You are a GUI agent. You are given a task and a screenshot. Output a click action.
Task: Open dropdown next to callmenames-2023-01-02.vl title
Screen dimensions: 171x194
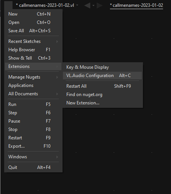[x=77, y=5]
